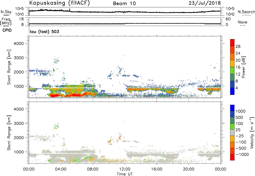
Task: Click the date 23/Jul/2018
Action: (x=205, y=3)
